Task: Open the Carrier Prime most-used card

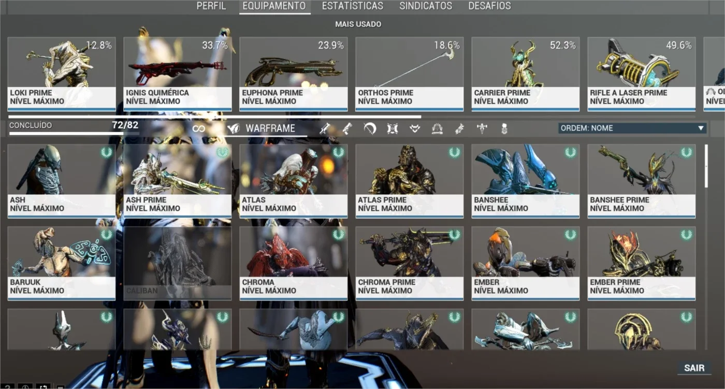Action: pyautogui.click(x=526, y=74)
